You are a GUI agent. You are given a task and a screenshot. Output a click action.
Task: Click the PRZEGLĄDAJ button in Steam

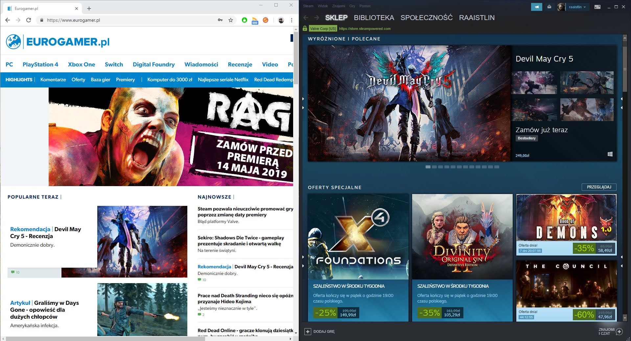[599, 187]
